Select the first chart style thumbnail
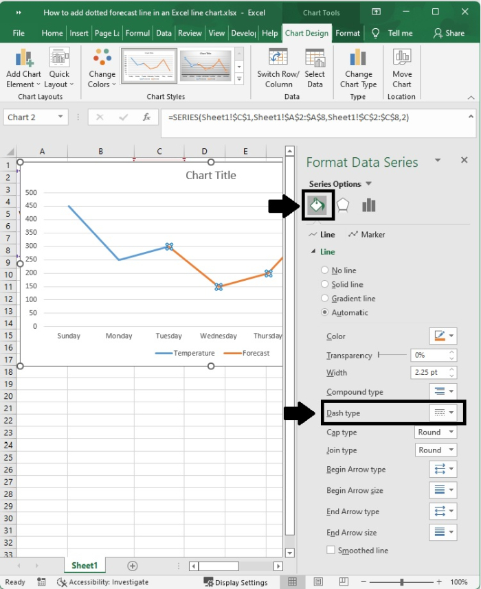 tap(149, 66)
